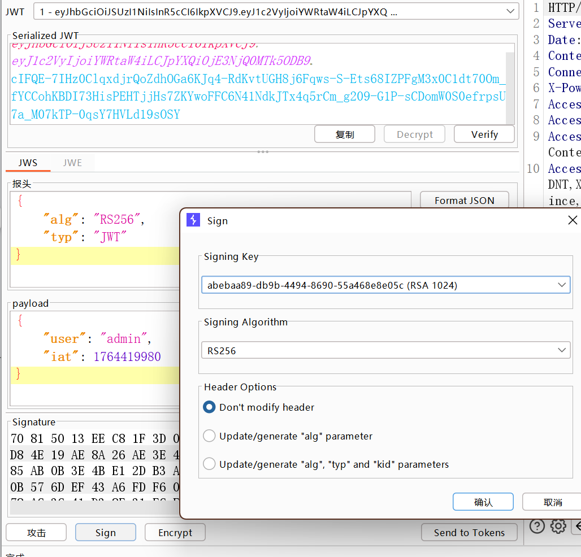Click the back arrow icon beside the gear
Viewport: 581px width, 557px height.
(576, 526)
